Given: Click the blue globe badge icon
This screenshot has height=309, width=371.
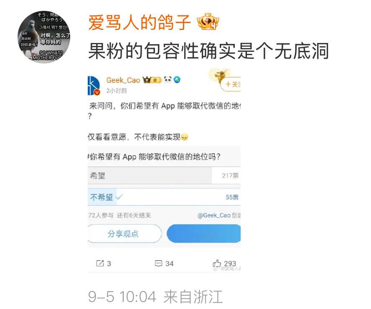Looking at the screenshot, I should (x=177, y=80).
